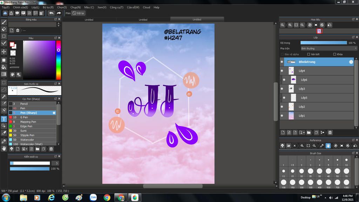Duplicate the layer in the Lớp panel

[316, 132]
